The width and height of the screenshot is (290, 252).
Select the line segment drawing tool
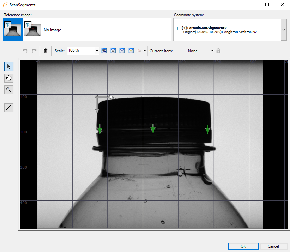(x=9, y=108)
